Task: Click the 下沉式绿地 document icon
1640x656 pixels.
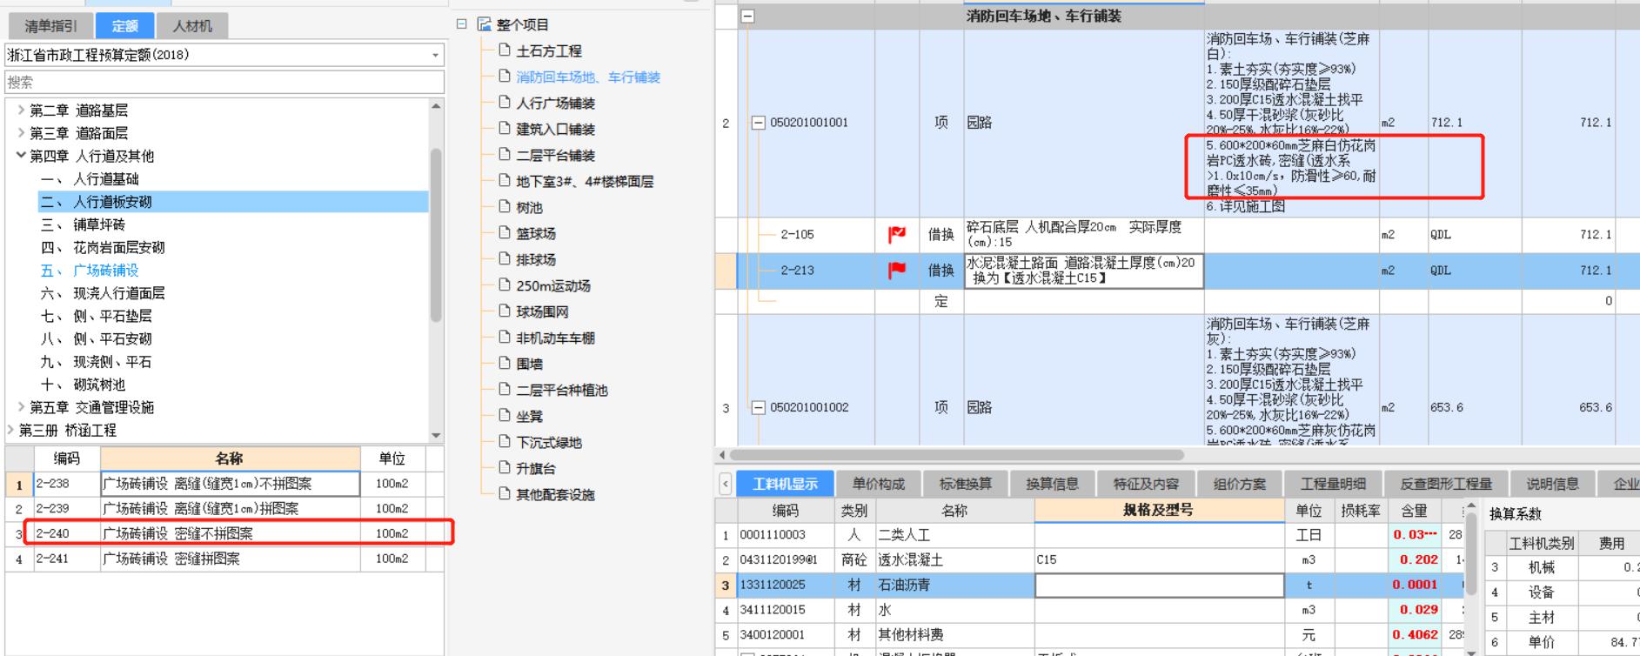Action: (x=505, y=442)
